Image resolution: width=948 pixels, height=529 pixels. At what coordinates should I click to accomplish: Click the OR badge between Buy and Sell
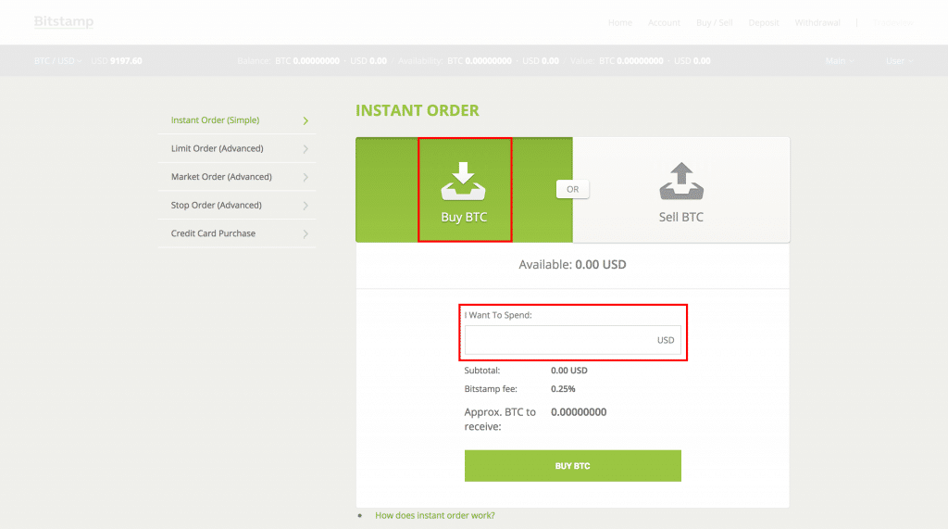(x=572, y=189)
